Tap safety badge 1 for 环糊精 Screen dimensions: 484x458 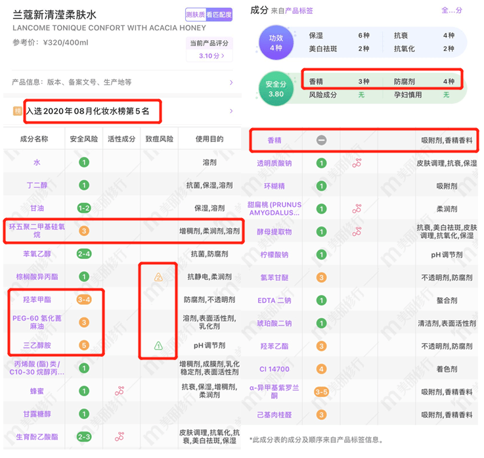point(321,186)
